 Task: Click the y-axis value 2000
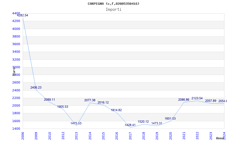point(16,105)
